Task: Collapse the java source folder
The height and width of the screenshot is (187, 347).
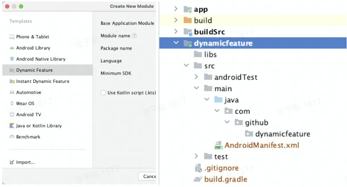Action: pos(207,100)
